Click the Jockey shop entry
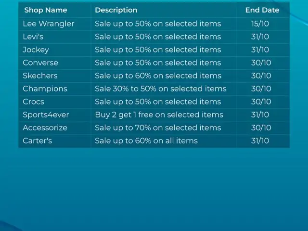Viewport: 308px width, 231px height. 36,50
